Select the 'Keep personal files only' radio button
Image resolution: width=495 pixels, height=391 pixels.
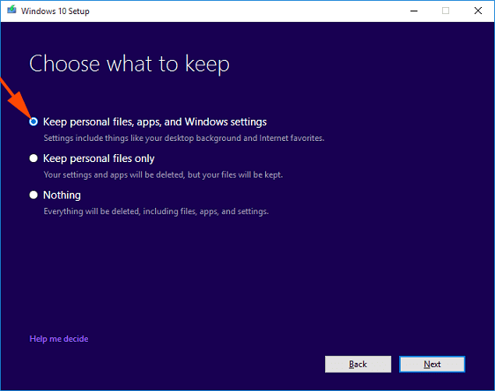33,159
